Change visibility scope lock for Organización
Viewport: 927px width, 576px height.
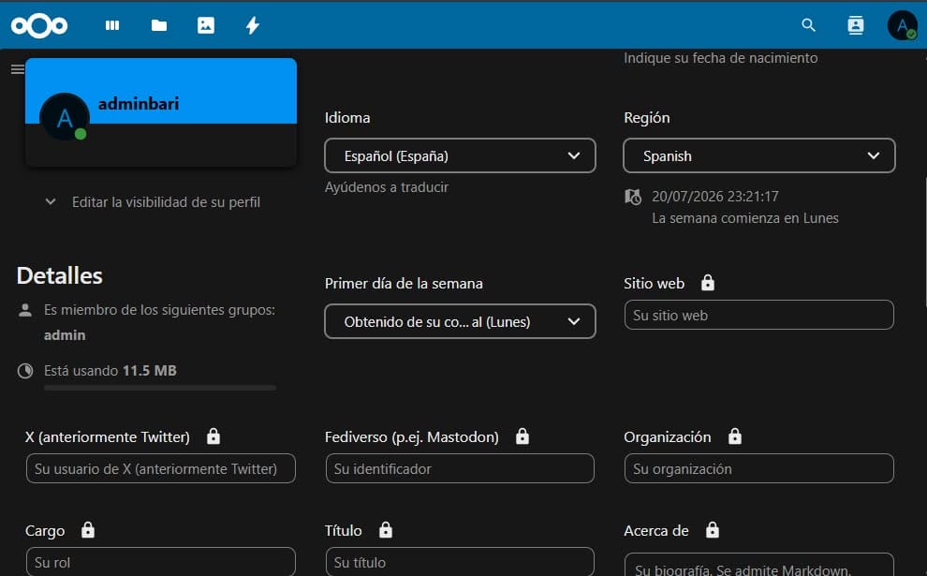point(735,436)
